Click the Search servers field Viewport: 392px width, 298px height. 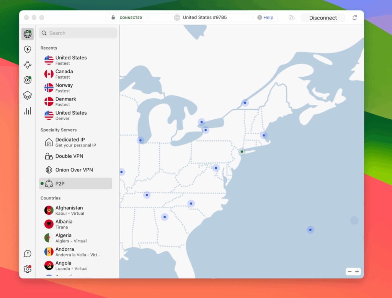[78, 33]
